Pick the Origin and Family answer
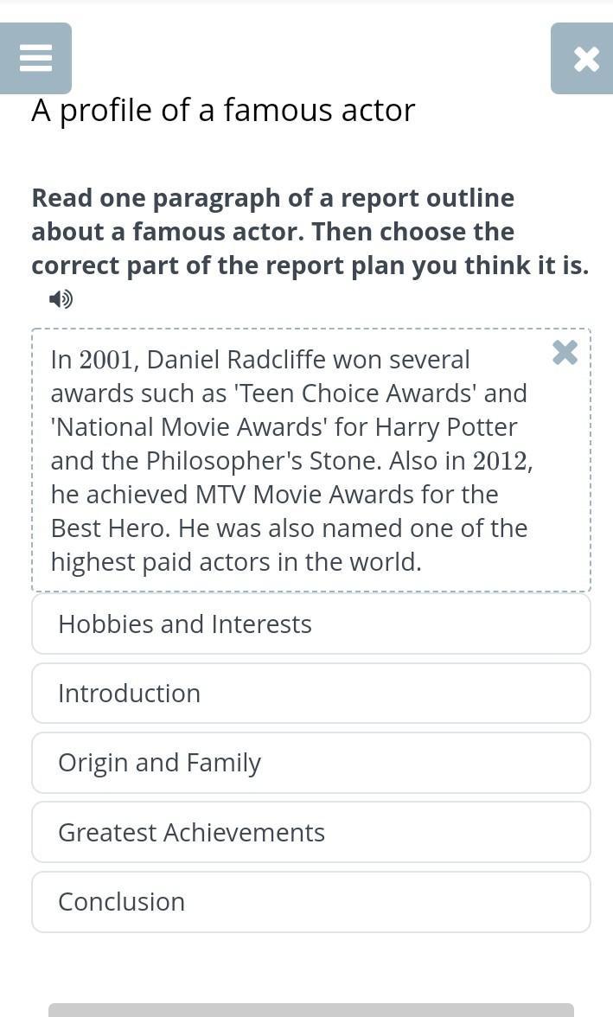Screen dimensions: 613x1017 [310, 763]
